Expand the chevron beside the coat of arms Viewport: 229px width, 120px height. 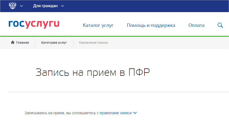[x=21, y=6]
